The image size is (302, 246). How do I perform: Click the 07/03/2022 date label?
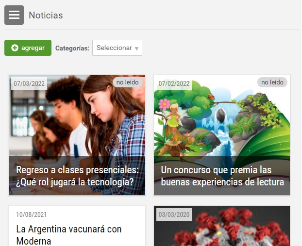(29, 83)
